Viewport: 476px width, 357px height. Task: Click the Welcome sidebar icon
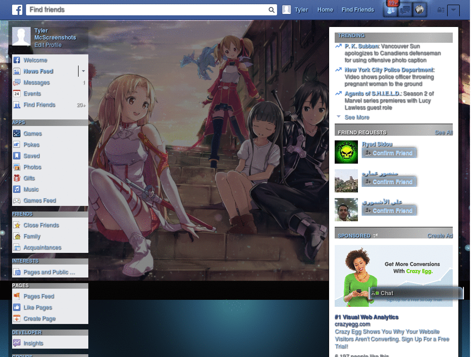(x=17, y=60)
